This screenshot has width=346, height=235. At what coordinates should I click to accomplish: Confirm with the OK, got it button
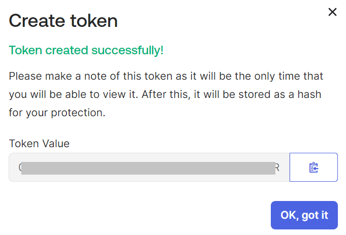(x=304, y=215)
